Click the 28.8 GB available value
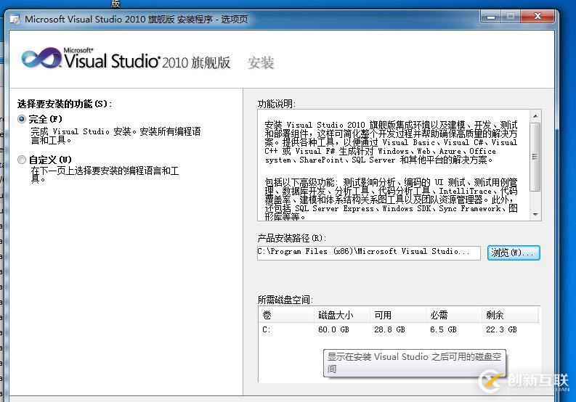This screenshot has width=576, height=402. [389, 329]
